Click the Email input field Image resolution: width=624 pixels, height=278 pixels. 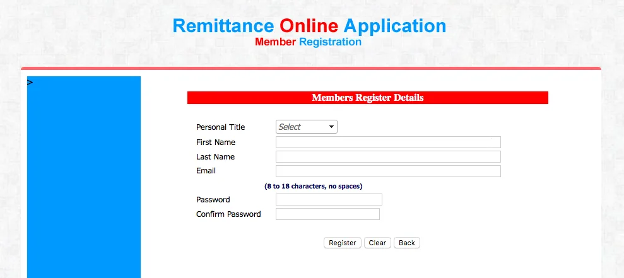(388, 171)
